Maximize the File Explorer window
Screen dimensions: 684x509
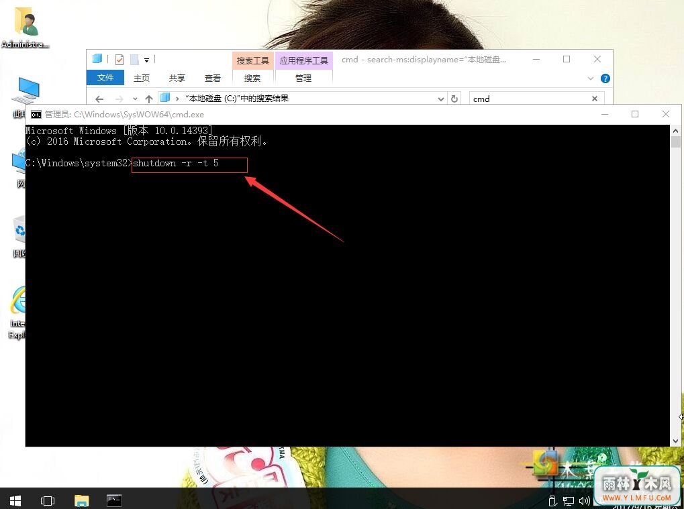tap(567, 59)
